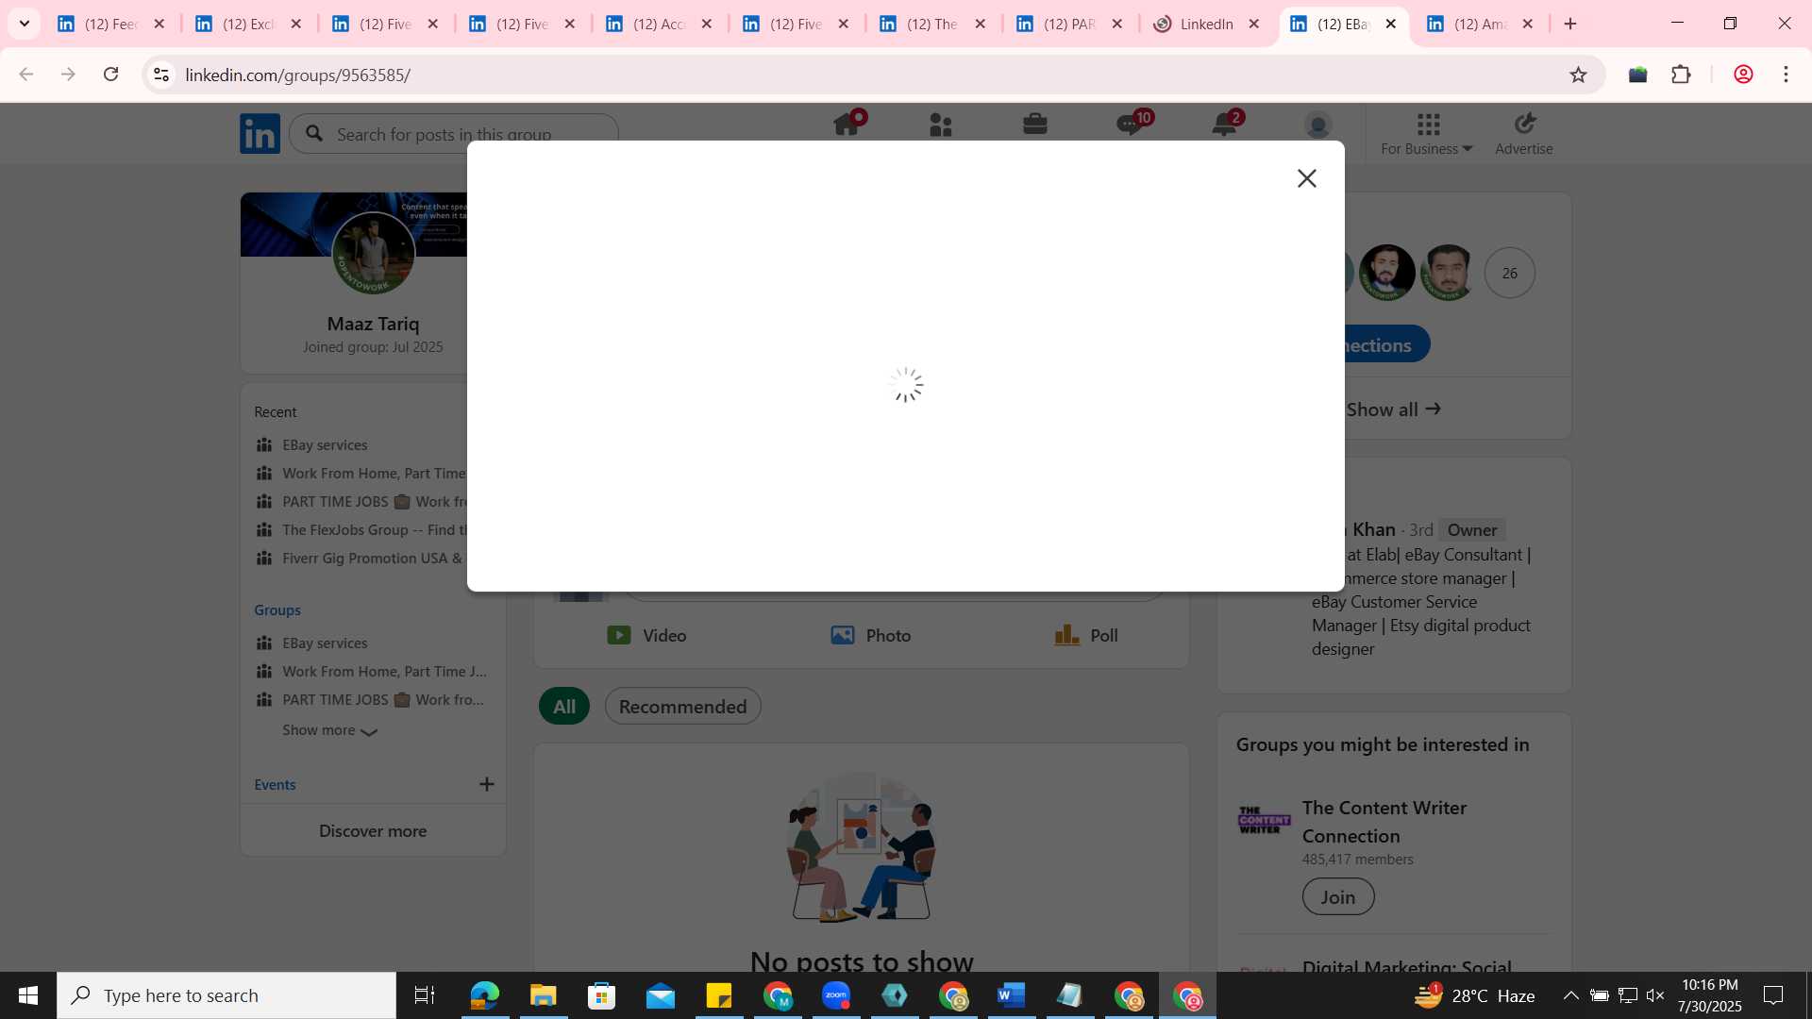Open My Network people icon
The image size is (1812, 1019).
coord(941,125)
